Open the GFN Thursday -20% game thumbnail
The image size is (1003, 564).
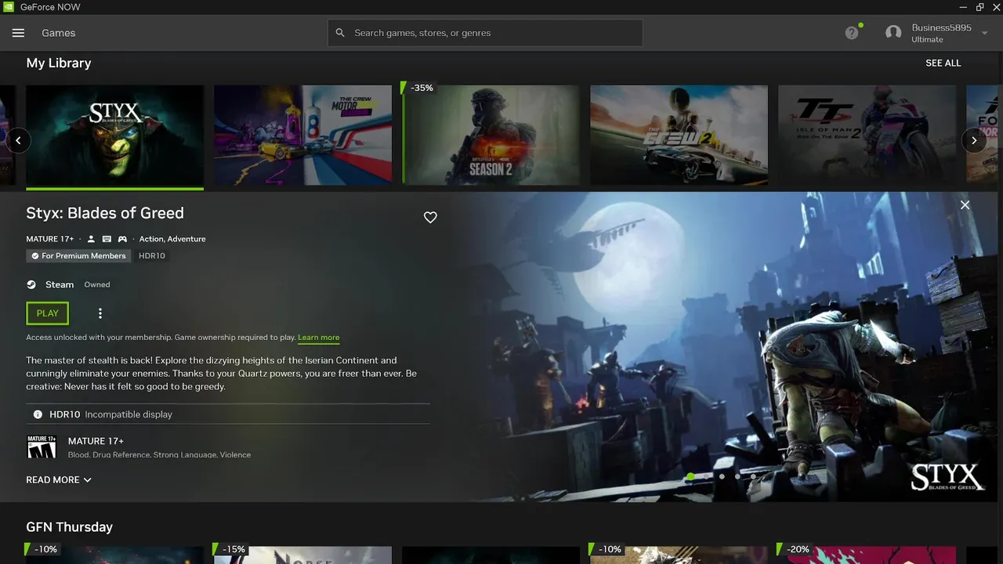tap(867, 555)
